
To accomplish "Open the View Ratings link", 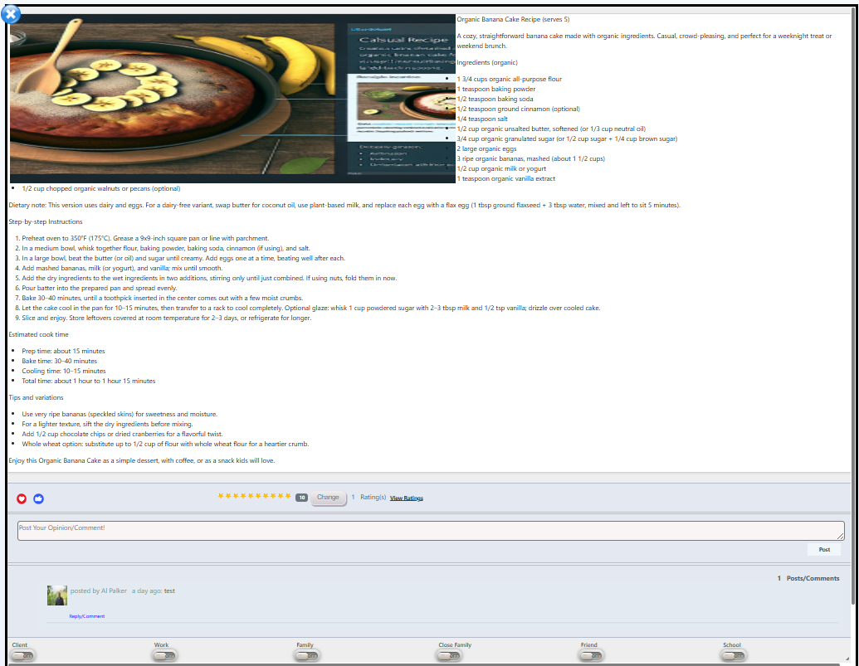I will coord(406,498).
